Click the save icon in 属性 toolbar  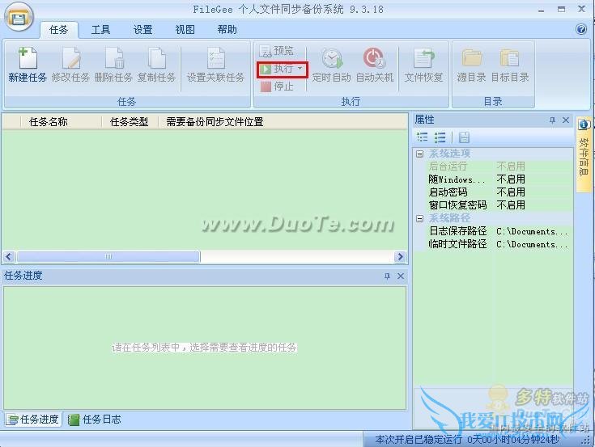coord(464,137)
